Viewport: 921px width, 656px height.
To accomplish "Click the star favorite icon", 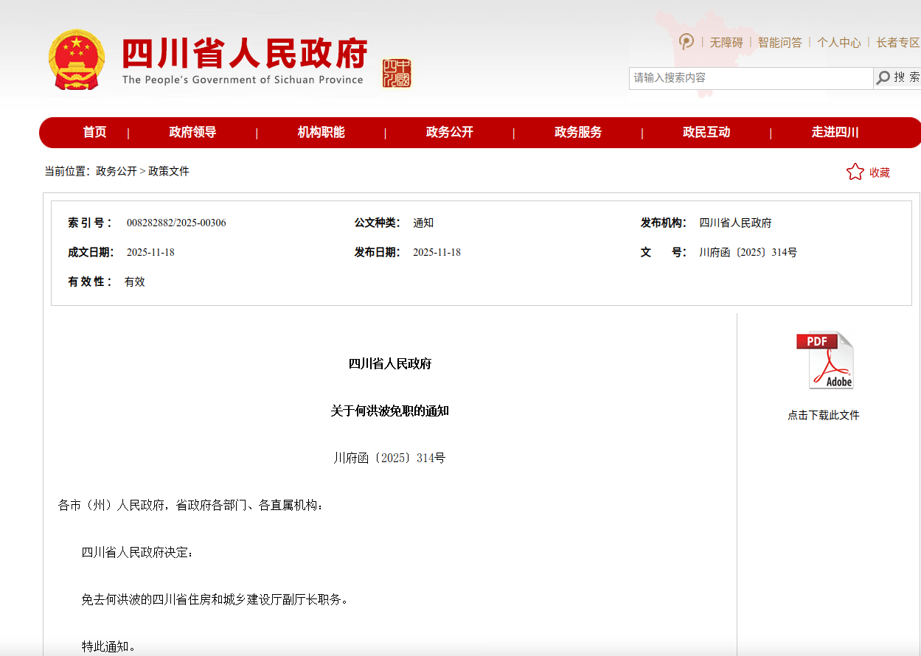I will pyautogui.click(x=855, y=172).
